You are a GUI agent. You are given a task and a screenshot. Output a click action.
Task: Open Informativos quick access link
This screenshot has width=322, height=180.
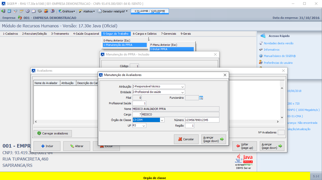271,50
